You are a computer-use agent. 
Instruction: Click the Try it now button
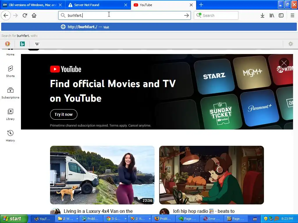64,114
